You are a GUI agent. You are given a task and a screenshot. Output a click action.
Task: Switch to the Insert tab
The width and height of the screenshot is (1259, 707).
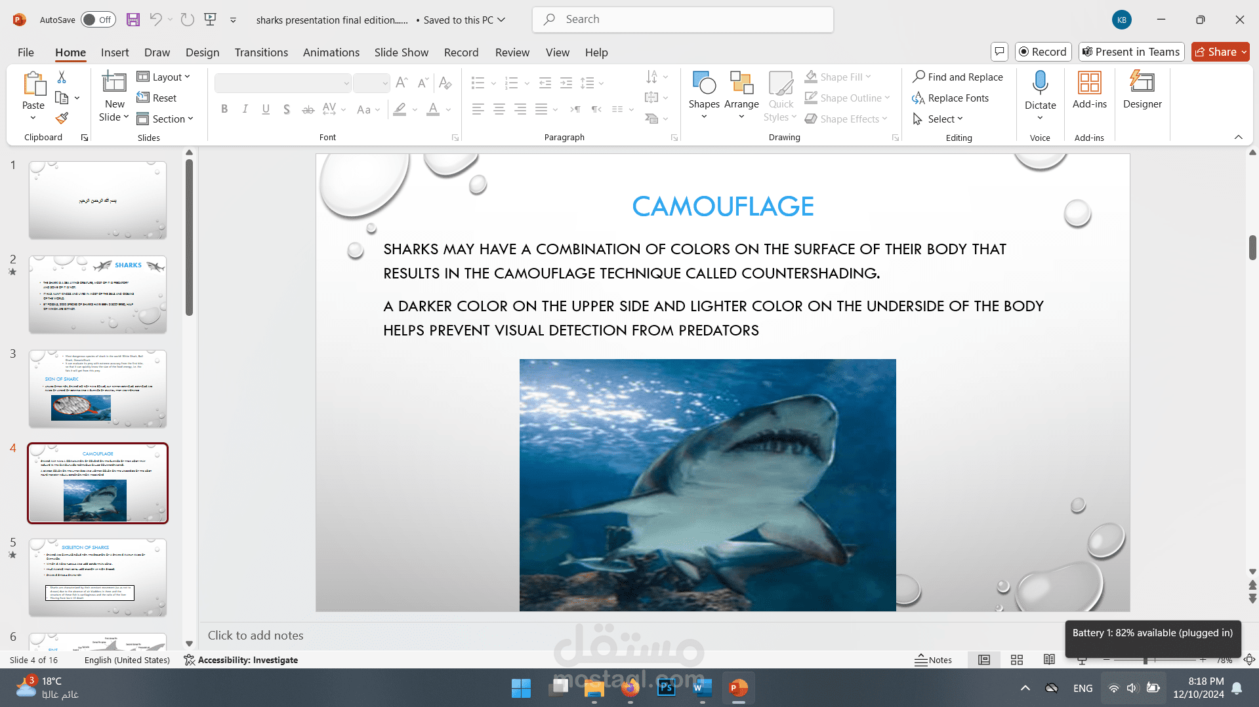[115, 52]
